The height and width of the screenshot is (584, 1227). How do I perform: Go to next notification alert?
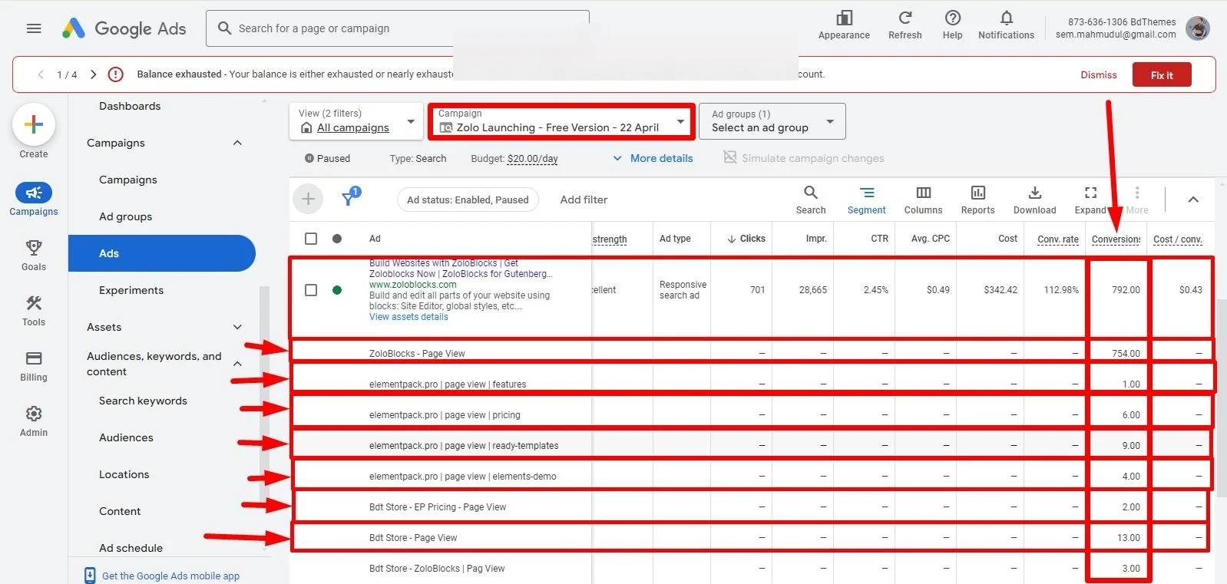click(x=93, y=74)
